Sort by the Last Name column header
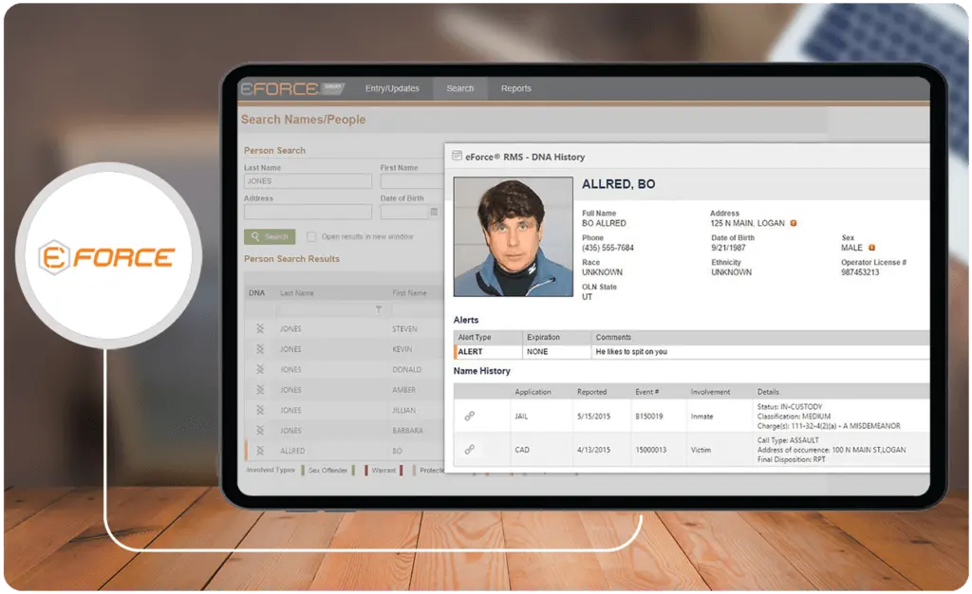This screenshot has height=594, width=972. (296, 293)
